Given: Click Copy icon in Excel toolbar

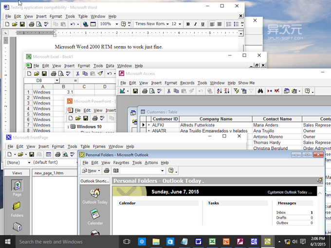Looking at the screenshot, I should 85,73.
